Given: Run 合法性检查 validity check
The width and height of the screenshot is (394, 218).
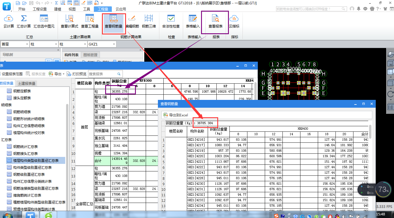Looking at the screenshot, I should pos(171,21).
